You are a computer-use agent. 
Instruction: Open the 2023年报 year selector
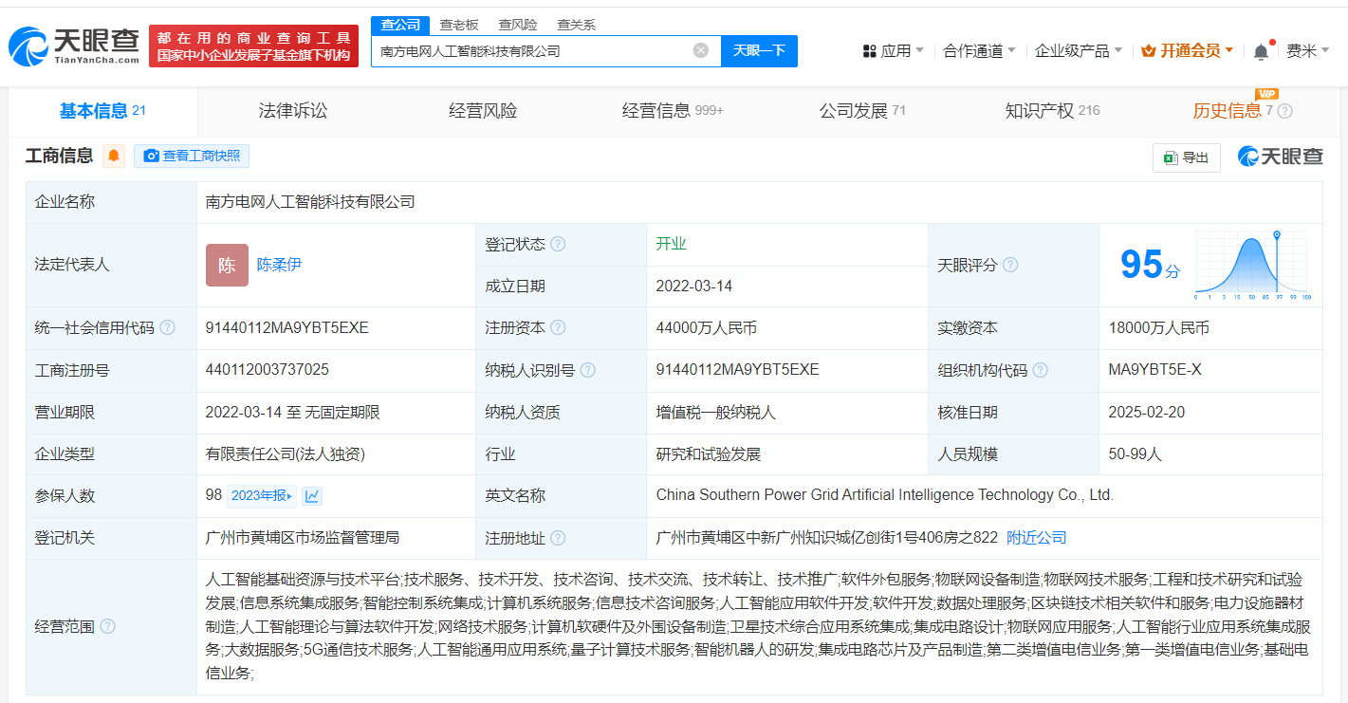[x=263, y=495]
